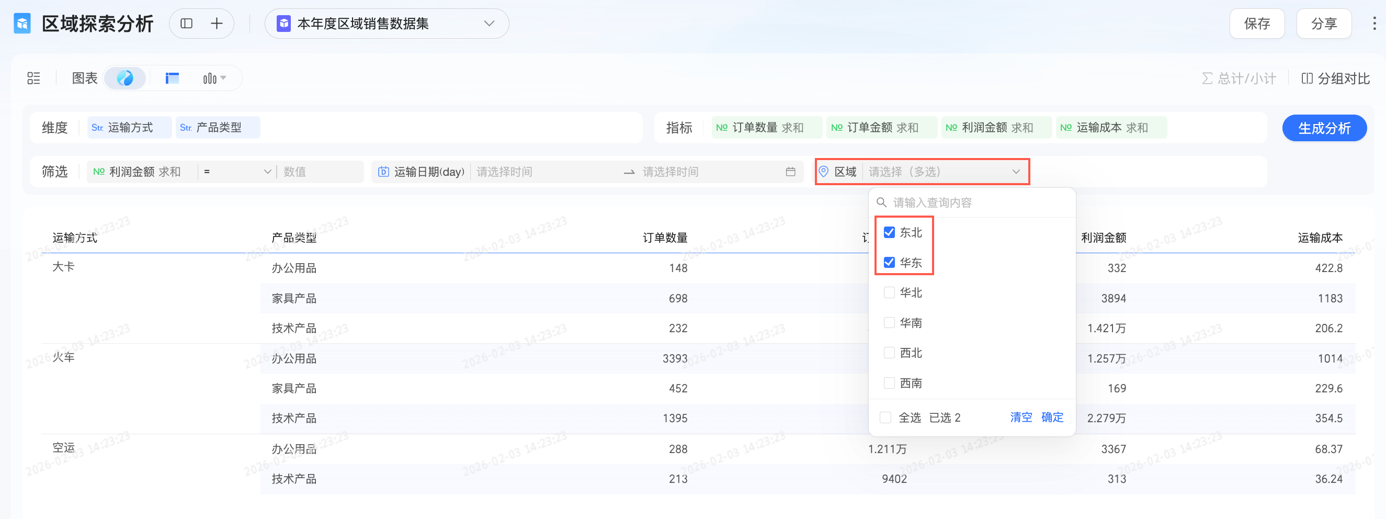
Task: Check the 华南 region checkbox
Action: tap(889, 323)
